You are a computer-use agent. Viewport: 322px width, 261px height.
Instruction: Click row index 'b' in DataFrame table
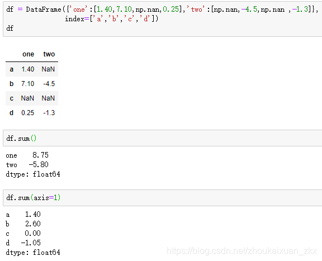[x=12, y=84]
